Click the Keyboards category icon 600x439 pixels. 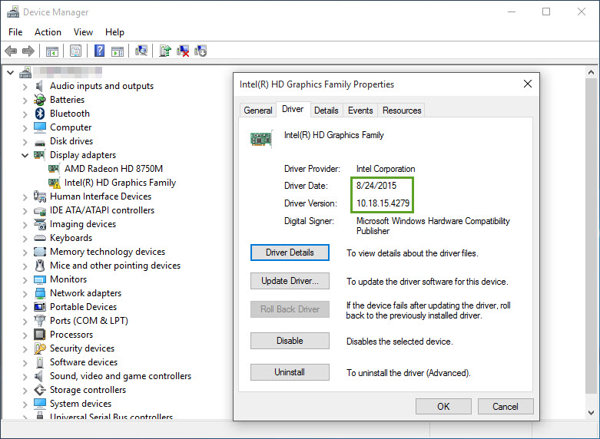(40, 238)
